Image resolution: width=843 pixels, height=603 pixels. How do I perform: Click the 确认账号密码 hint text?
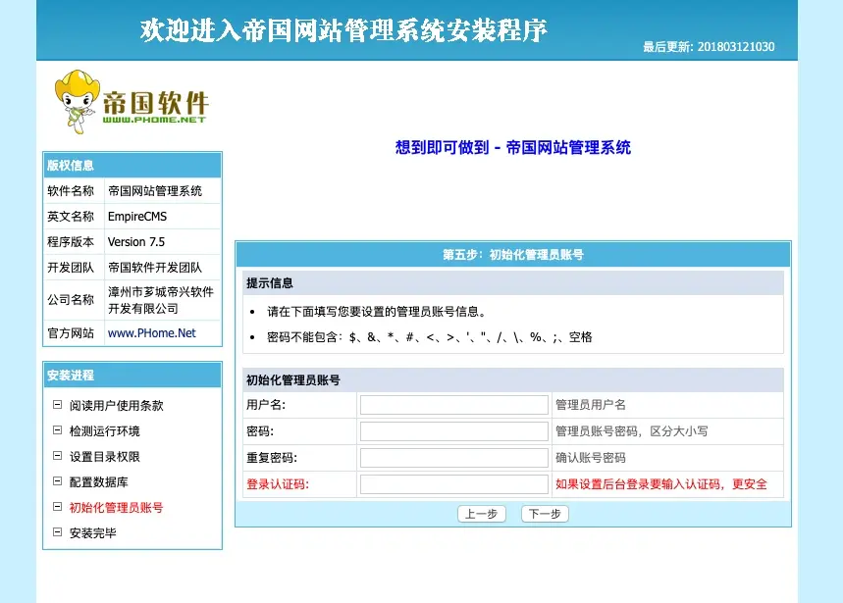pos(591,458)
